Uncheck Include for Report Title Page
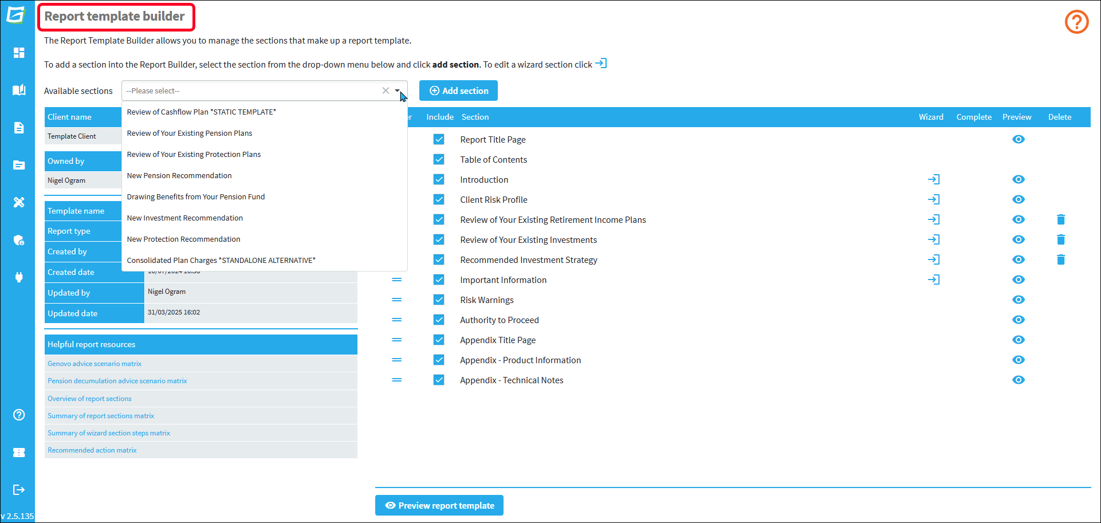Screen dimensions: 1101x523 point(439,139)
